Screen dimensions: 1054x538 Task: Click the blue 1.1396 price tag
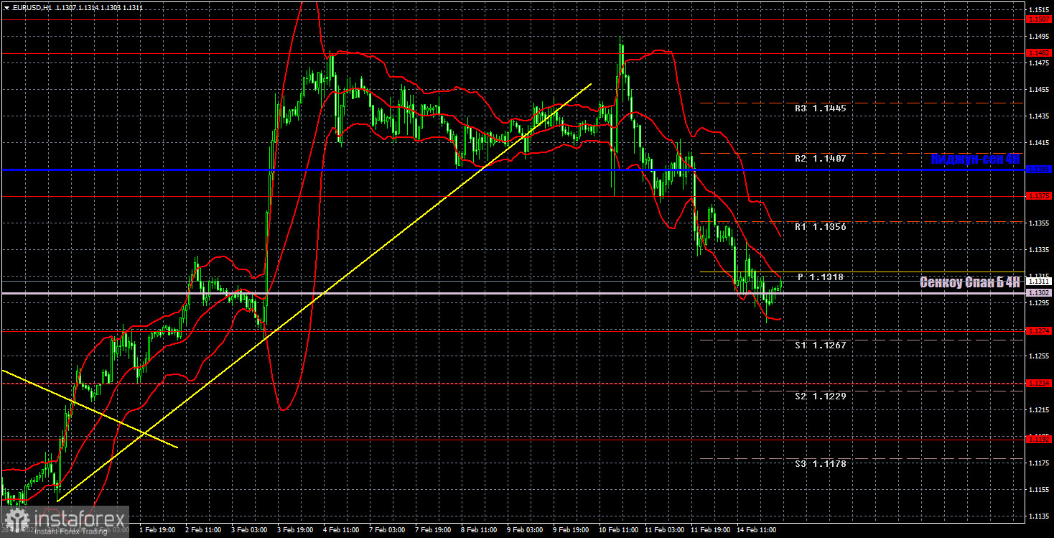click(1039, 170)
